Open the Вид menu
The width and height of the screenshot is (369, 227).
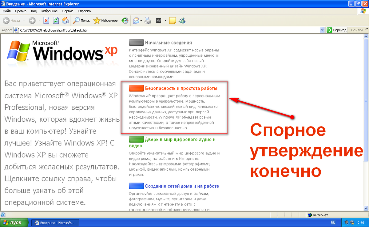pos(34,11)
